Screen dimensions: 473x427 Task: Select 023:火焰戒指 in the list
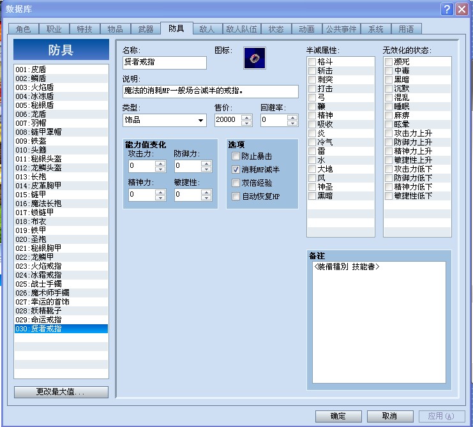[61, 266]
